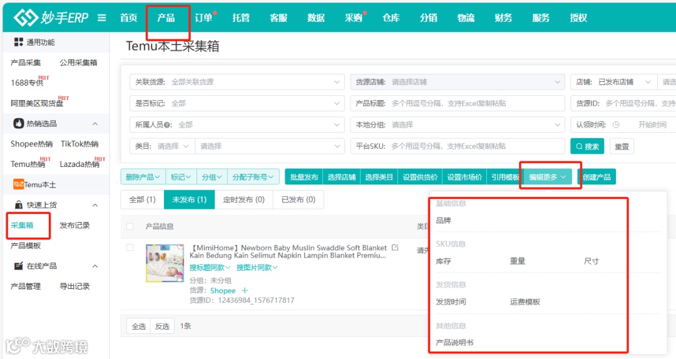This screenshot has width=676, height=359.
Task: Open the 首页 top menu
Action: coord(128,18)
